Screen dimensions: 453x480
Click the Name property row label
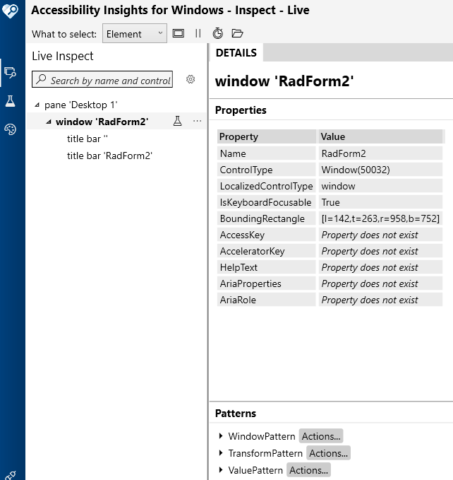click(x=266, y=153)
